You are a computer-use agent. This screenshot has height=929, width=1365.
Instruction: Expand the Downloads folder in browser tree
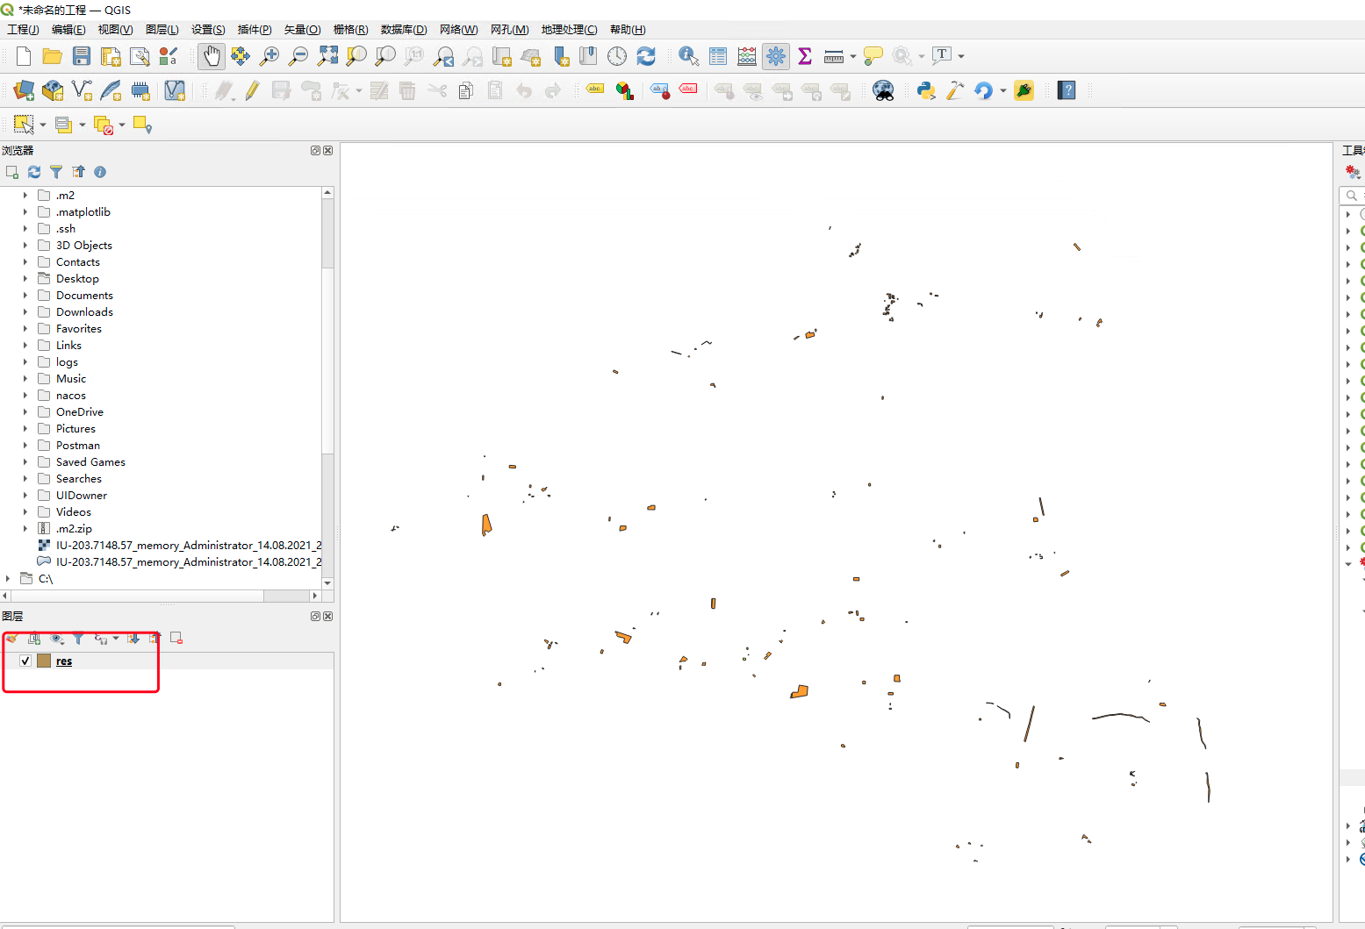tap(25, 312)
